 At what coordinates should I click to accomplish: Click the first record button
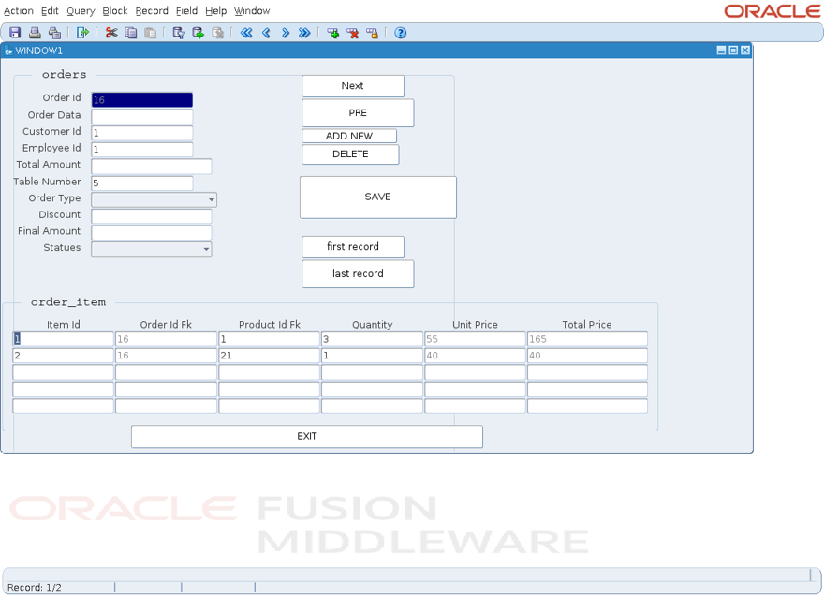pos(353,246)
